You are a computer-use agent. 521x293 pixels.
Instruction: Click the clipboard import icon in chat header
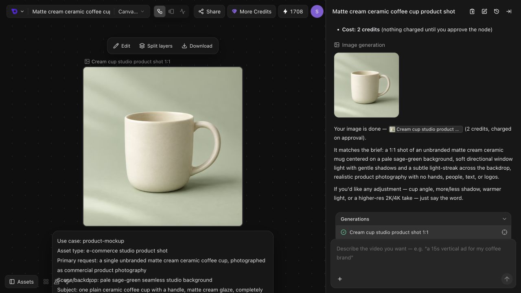[x=472, y=11]
